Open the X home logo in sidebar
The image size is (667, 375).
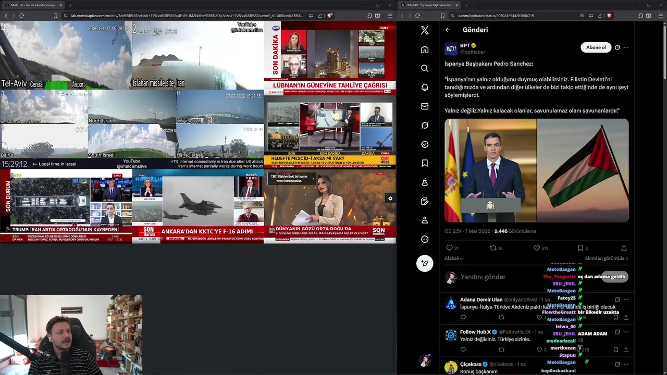pyautogui.click(x=425, y=30)
